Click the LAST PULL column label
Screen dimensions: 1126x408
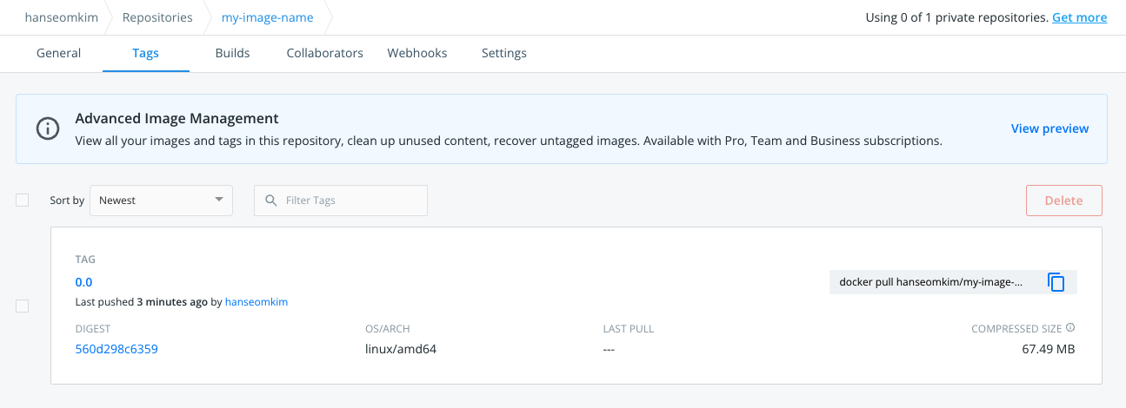coord(629,329)
